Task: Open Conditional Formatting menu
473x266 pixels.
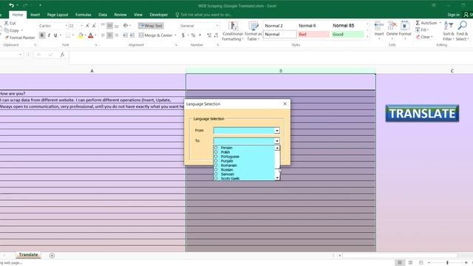Action: click(233, 31)
